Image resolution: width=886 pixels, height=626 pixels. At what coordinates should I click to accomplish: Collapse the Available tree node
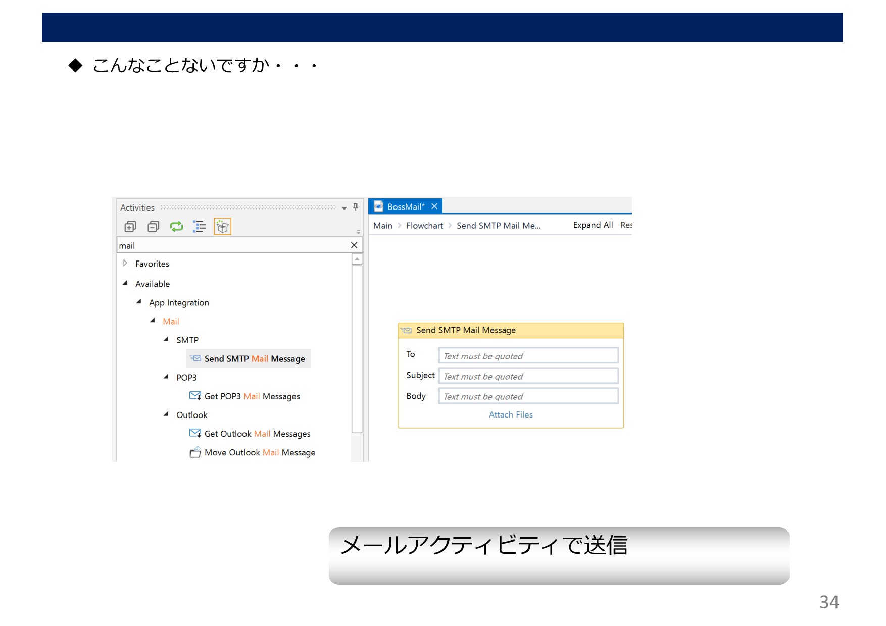tap(125, 283)
